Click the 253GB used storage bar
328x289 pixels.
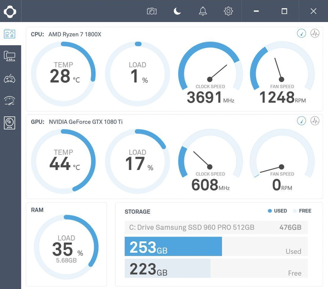coord(173,246)
